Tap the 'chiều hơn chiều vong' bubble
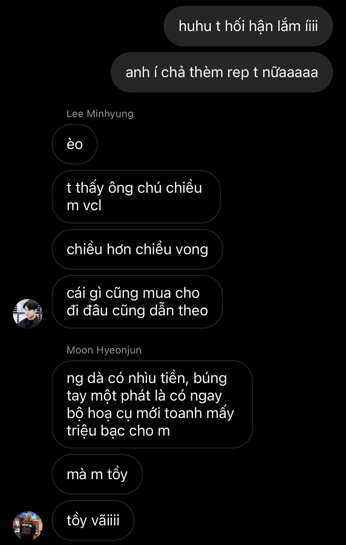This screenshot has width=346, height=545. click(x=137, y=249)
